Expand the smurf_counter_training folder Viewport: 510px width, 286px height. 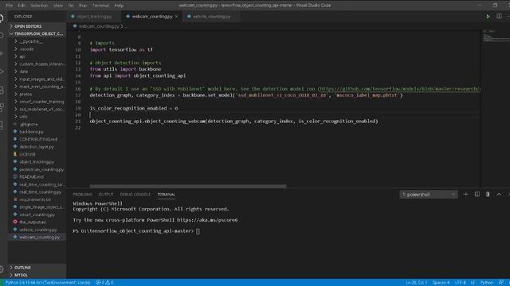[x=41, y=102]
